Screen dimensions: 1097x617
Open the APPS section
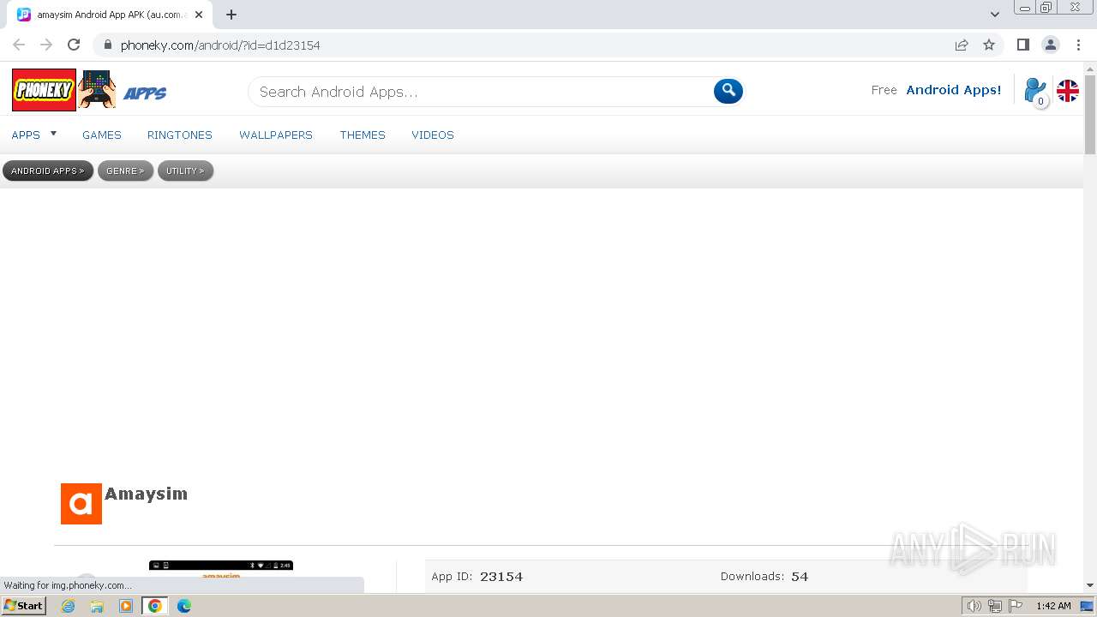coord(26,135)
